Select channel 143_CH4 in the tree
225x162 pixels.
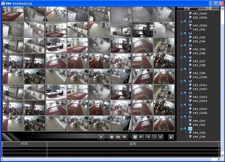(x=199, y=41)
